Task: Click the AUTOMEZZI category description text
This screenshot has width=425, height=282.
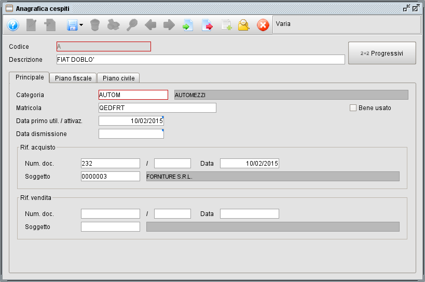Action: click(x=190, y=95)
